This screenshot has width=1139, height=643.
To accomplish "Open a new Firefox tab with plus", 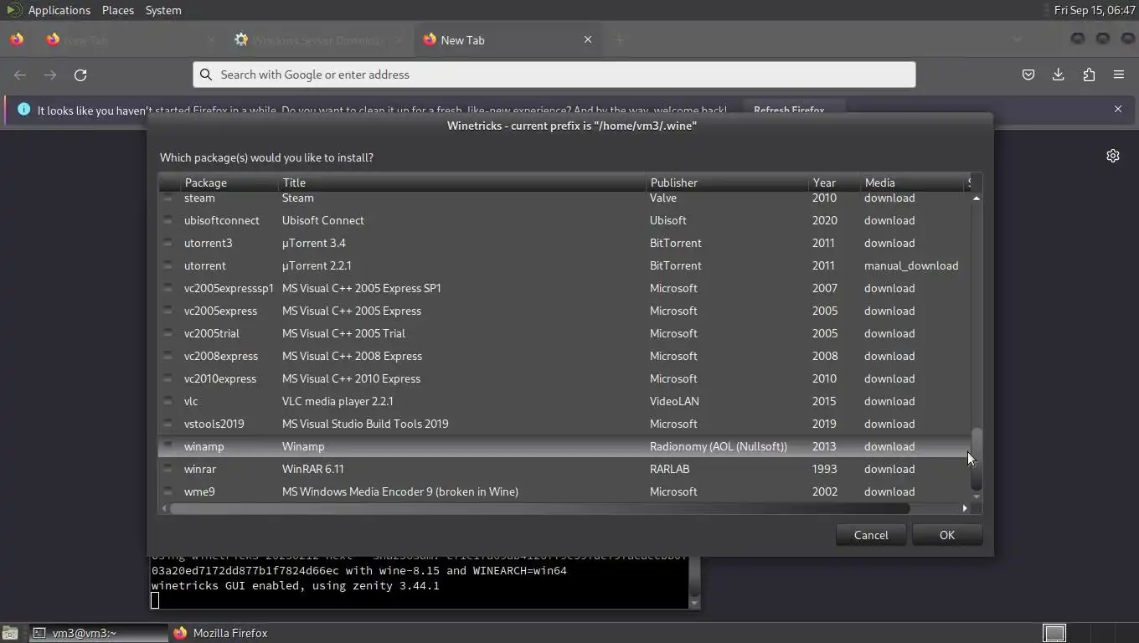I will [620, 39].
